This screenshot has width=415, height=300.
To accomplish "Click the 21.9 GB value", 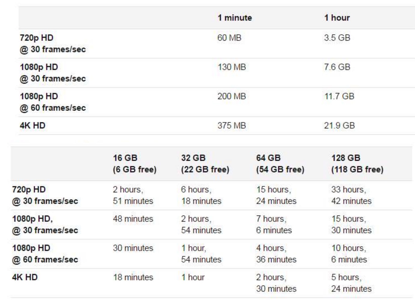I will point(339,126).
